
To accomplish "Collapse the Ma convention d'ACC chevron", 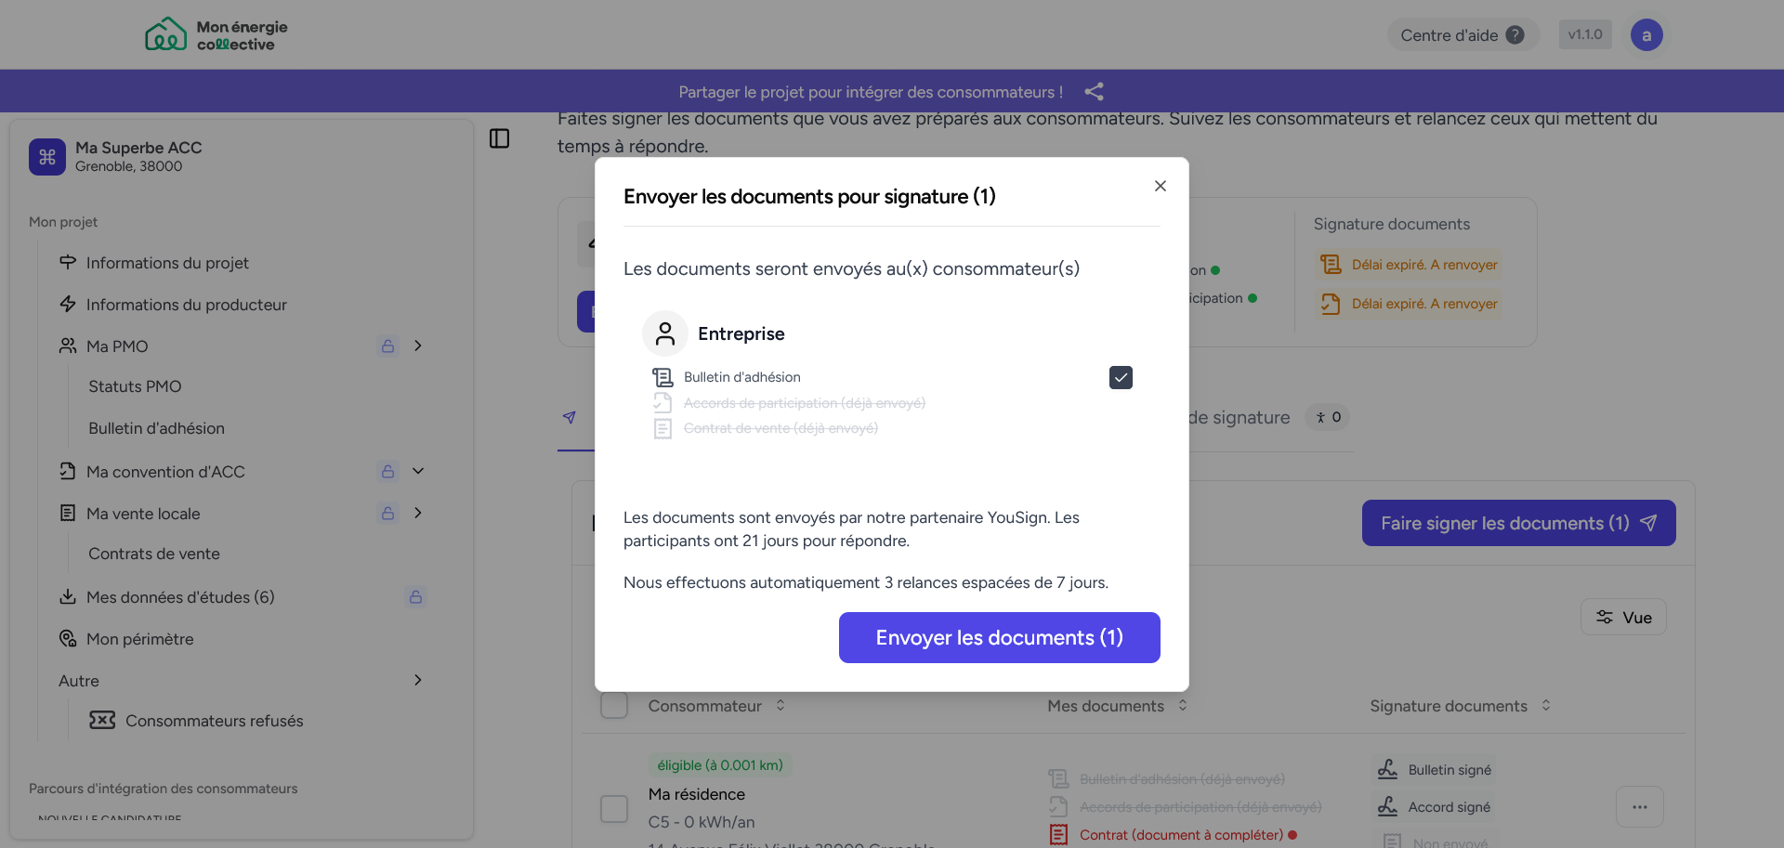I will 418,471.
